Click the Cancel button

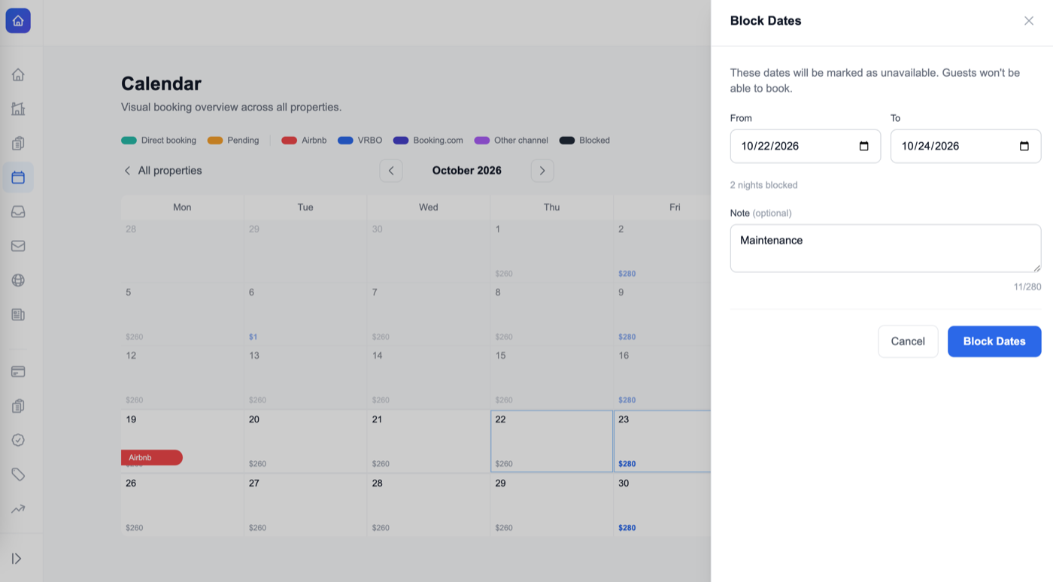pos(908,341)
